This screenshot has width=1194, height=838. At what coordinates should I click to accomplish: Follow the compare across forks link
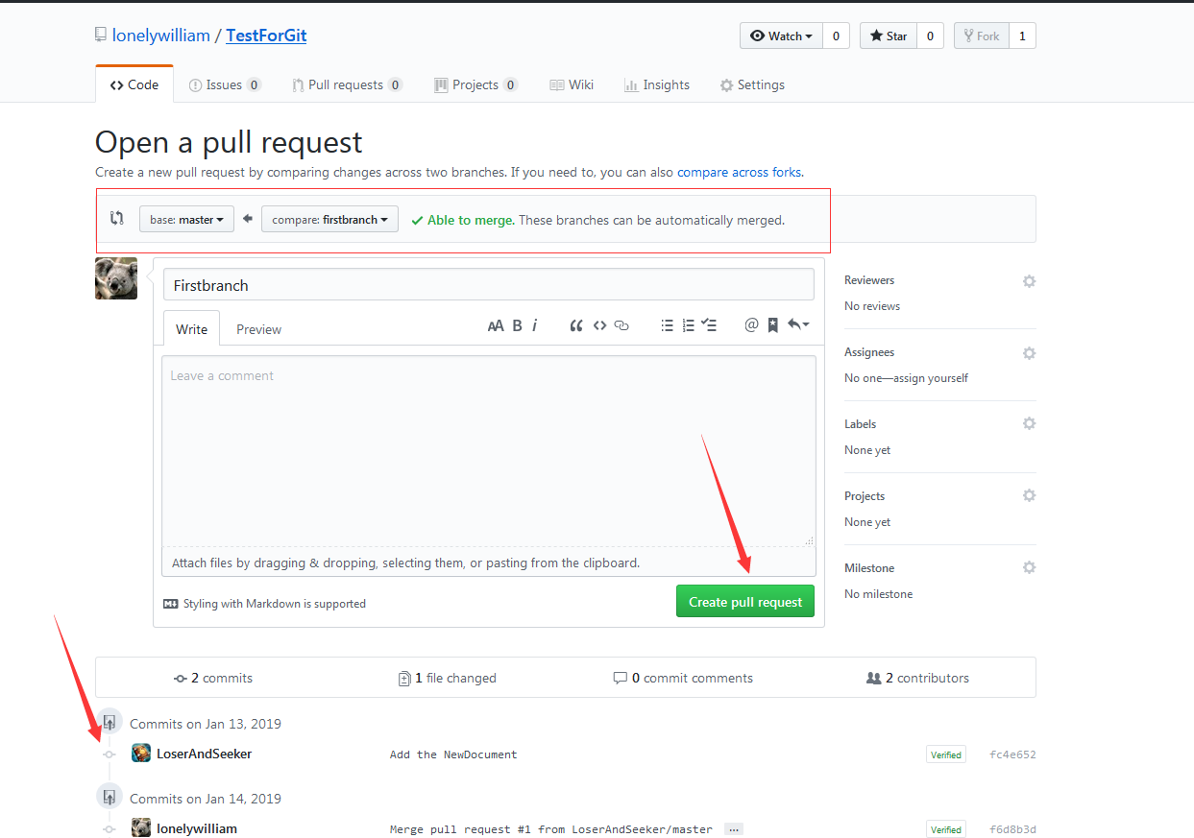[x=740, y=173]
